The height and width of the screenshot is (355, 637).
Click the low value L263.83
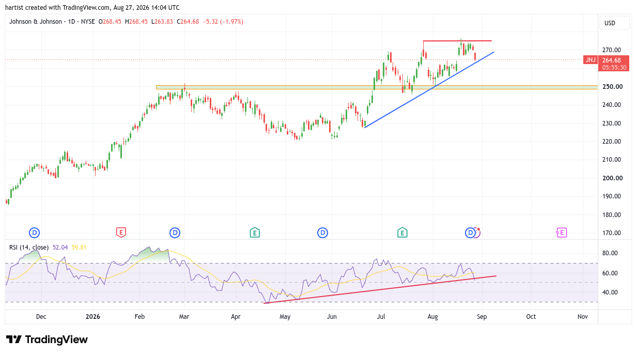coord(163,22)
